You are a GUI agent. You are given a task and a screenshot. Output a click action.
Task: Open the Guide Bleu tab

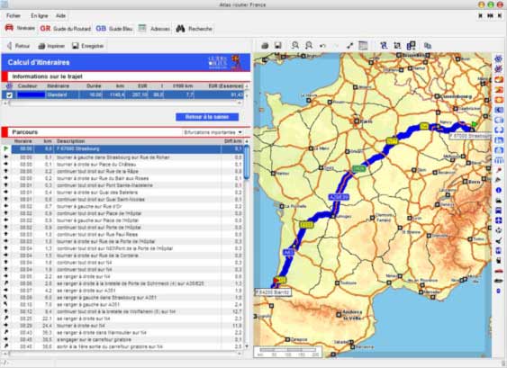(114, 29)
